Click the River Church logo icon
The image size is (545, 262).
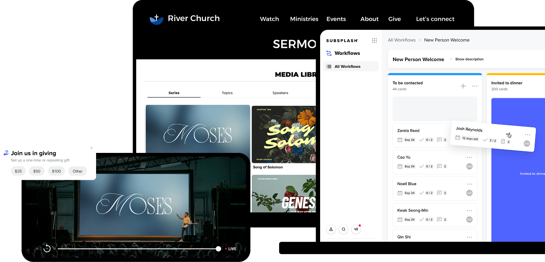tap(156, 19)
